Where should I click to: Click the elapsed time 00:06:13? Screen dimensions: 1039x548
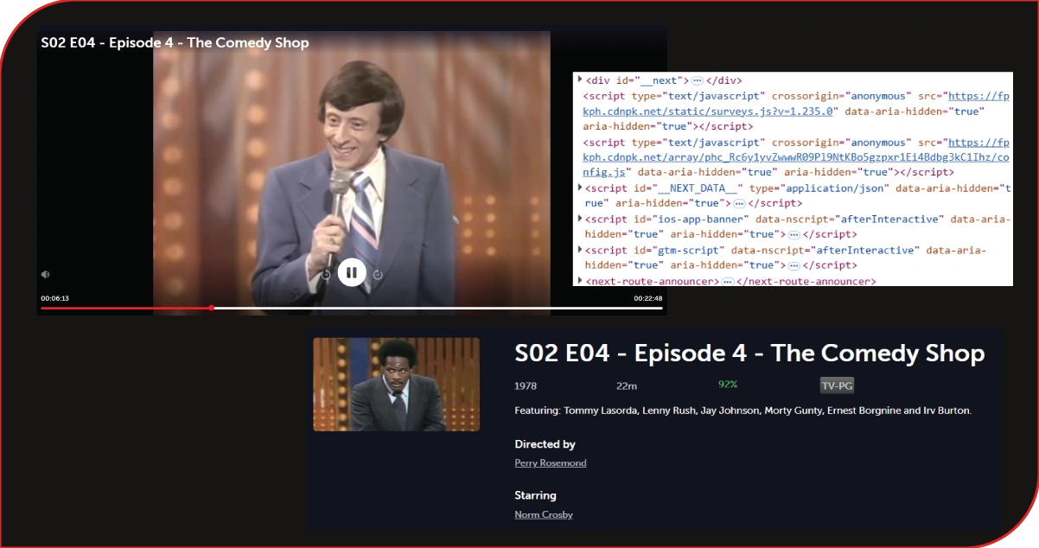[x=54, y=298]
